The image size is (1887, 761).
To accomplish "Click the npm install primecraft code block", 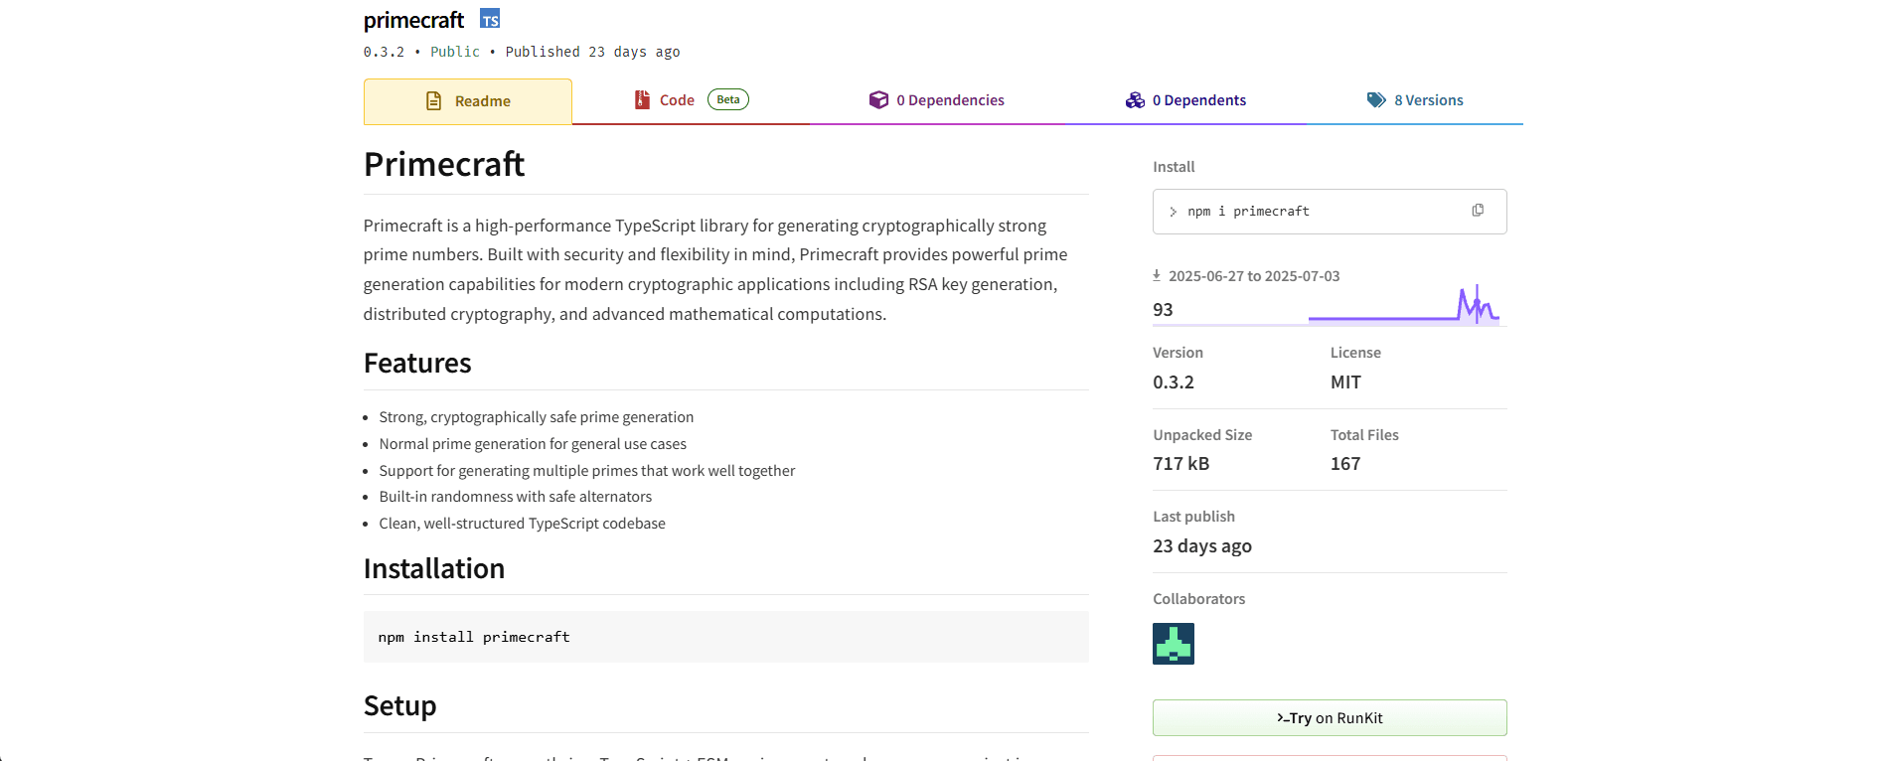I will pos(726,637).
